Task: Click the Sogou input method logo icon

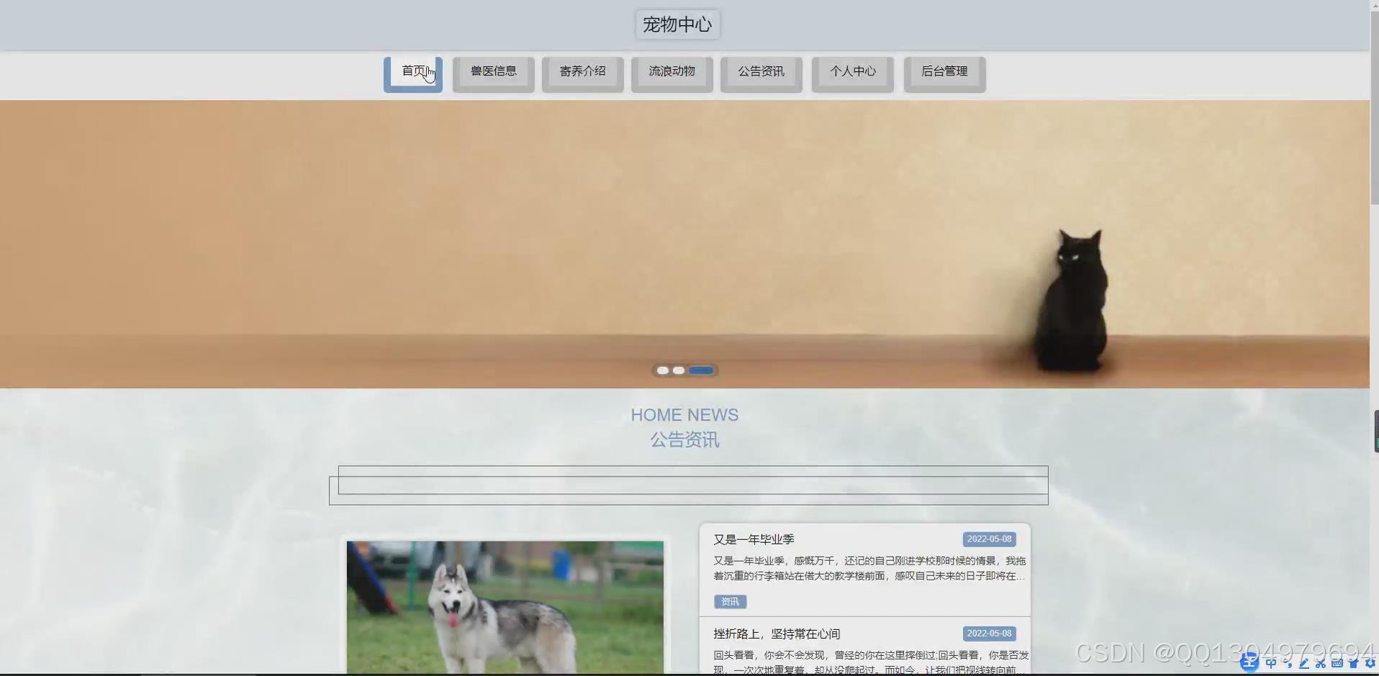Action: pyautogui.click(x=1250, y=662)
